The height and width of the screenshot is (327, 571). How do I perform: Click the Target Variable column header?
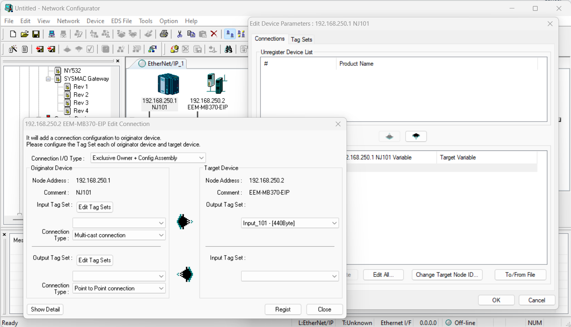pyautogui.click(x=487, y=157)
